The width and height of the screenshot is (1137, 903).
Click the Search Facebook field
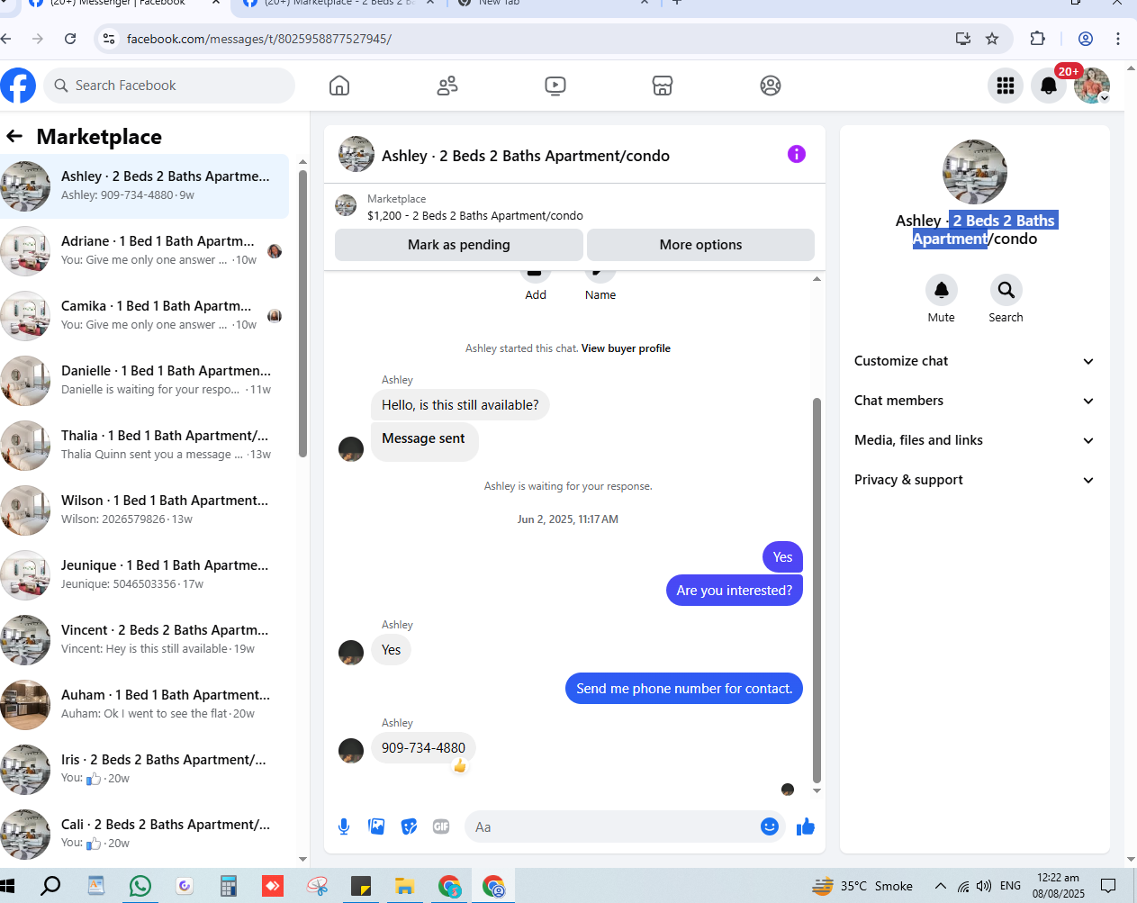point(169,86)
